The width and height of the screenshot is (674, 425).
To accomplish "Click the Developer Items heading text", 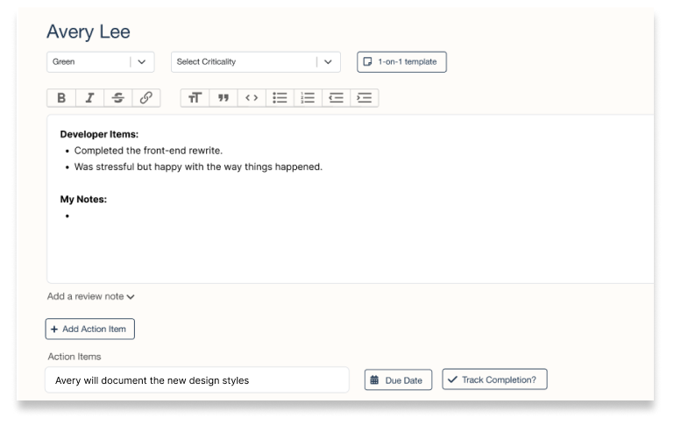I will pyautogui.click(x=99, y=134).
